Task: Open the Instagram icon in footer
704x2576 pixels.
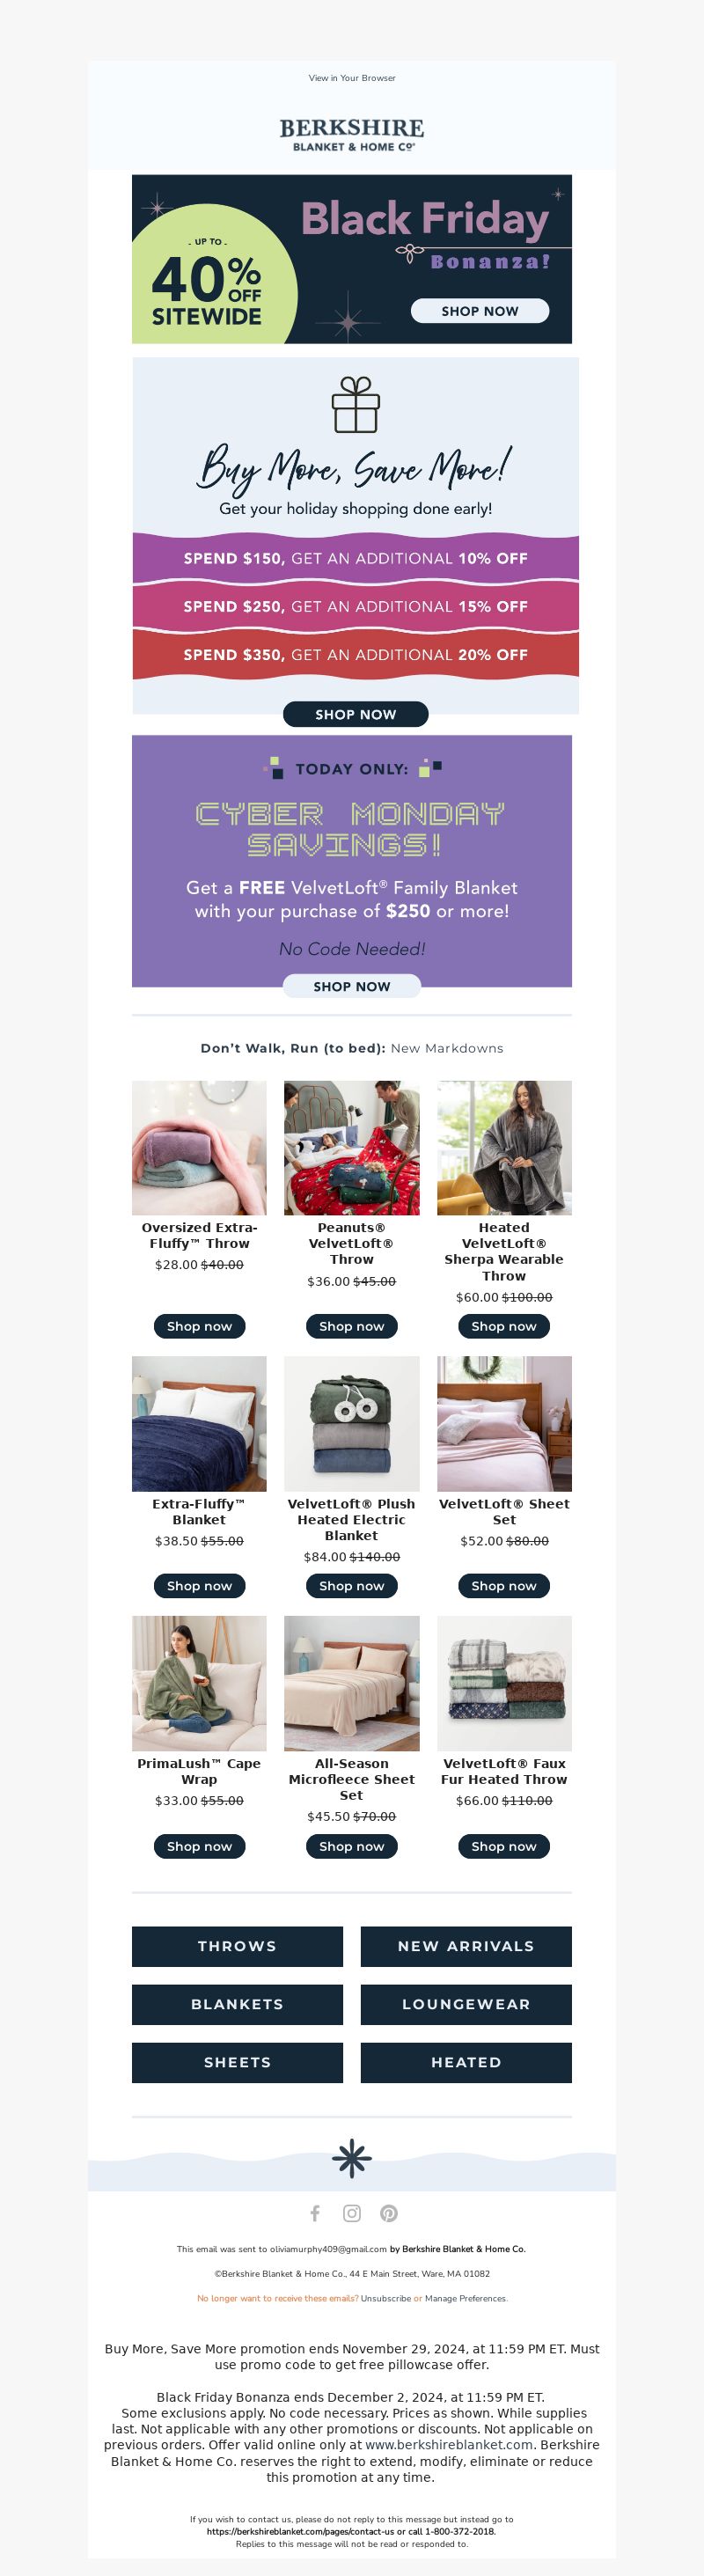Action: click(352, 2213)
